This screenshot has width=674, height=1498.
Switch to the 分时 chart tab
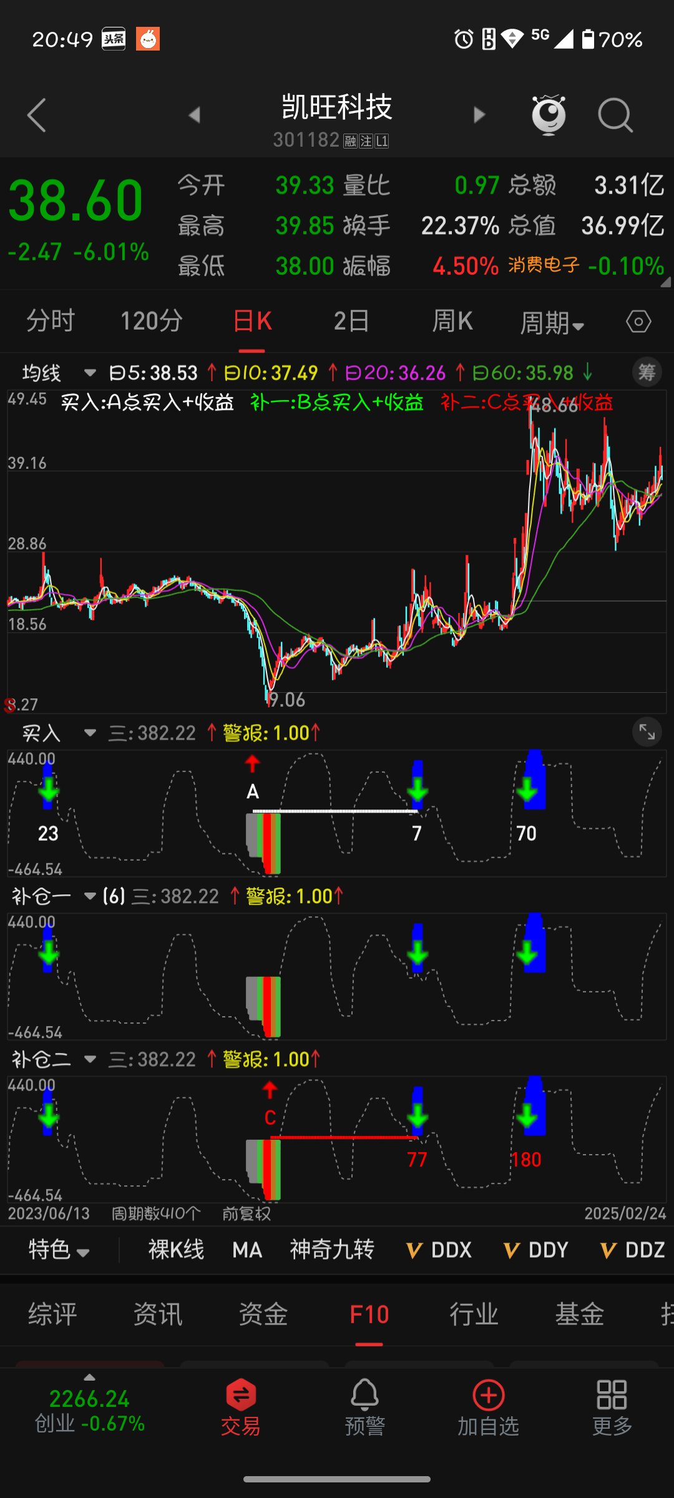pos(51,321)
